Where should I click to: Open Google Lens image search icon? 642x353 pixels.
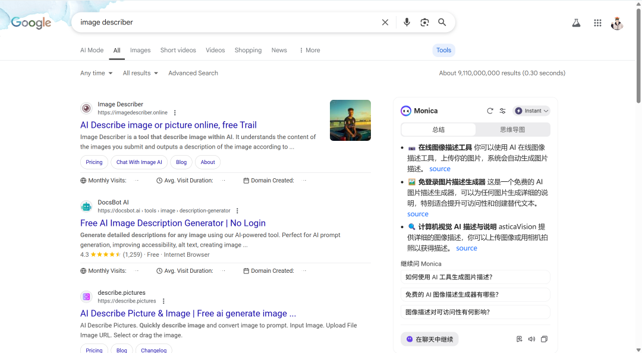(424, 22)
